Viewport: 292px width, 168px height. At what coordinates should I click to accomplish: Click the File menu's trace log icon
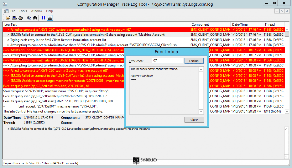pos(6,11)
